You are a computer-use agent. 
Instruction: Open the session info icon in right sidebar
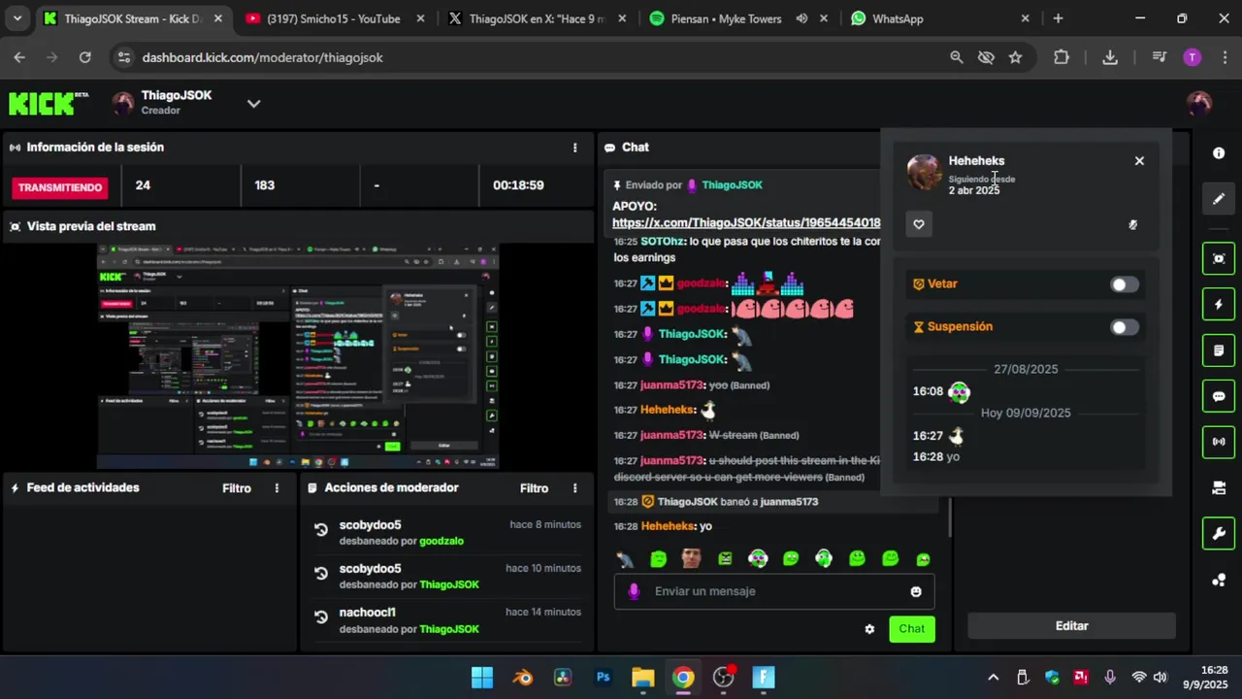(1219, 153)
